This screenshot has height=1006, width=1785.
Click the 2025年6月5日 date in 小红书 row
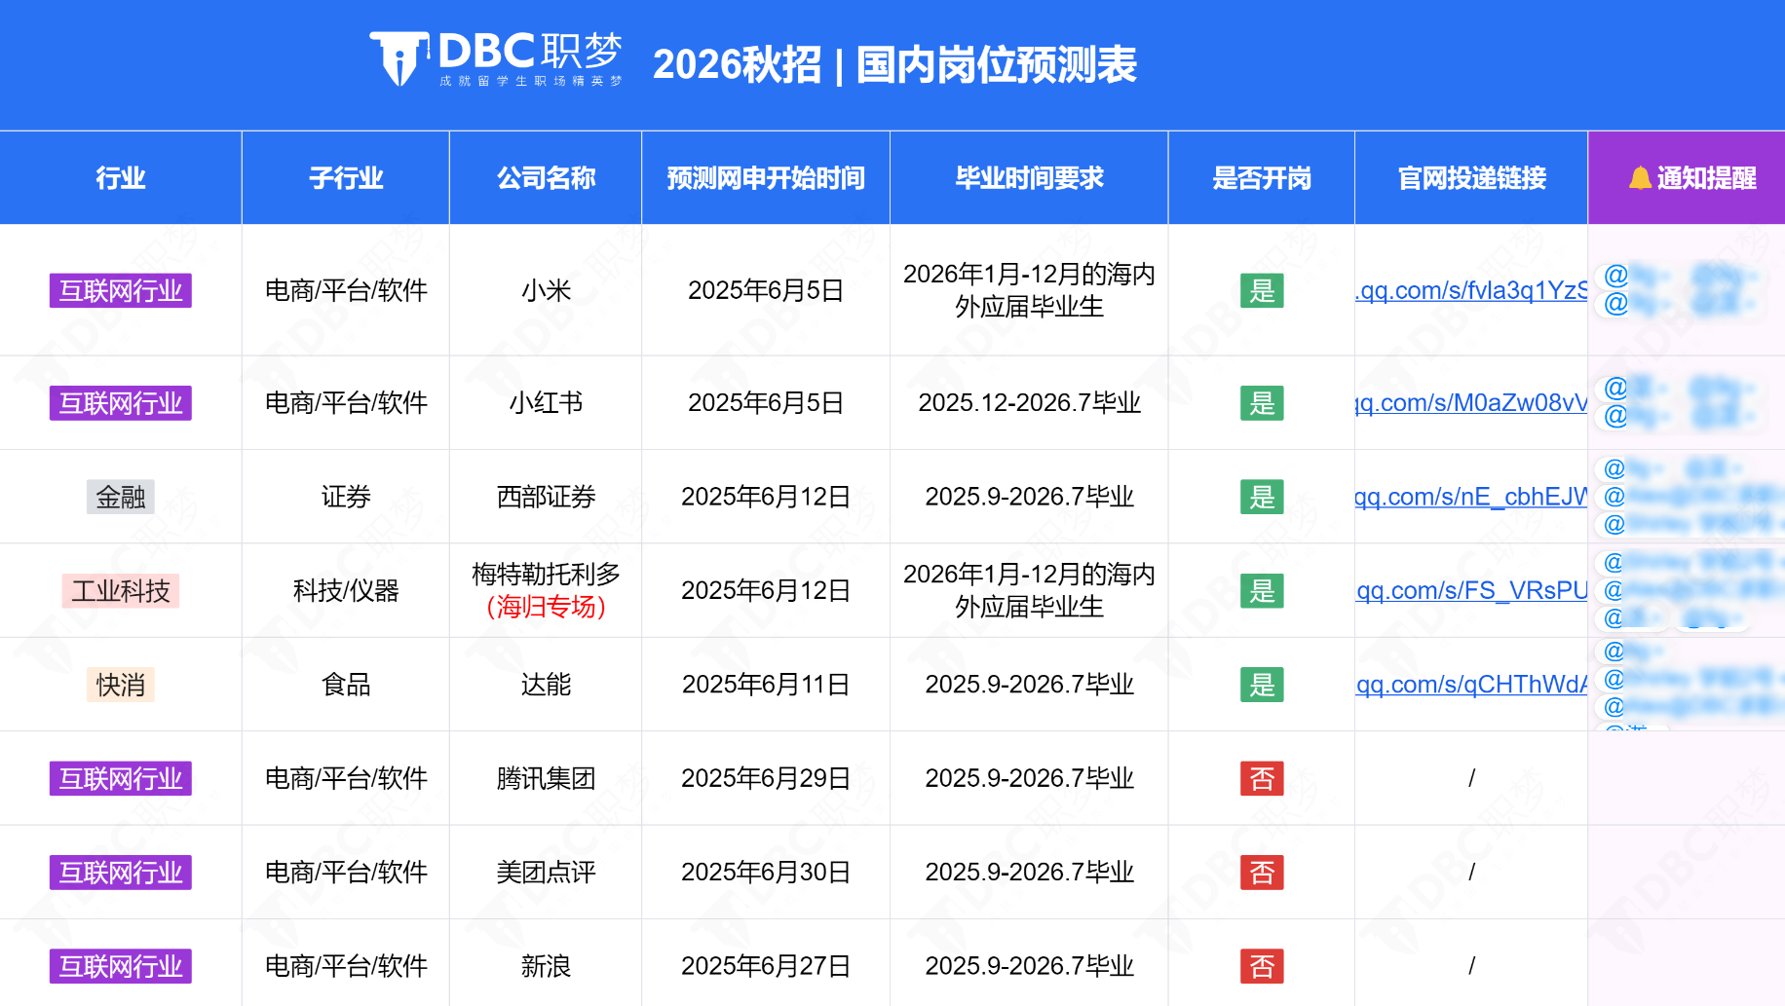click(x=766, y=403)
